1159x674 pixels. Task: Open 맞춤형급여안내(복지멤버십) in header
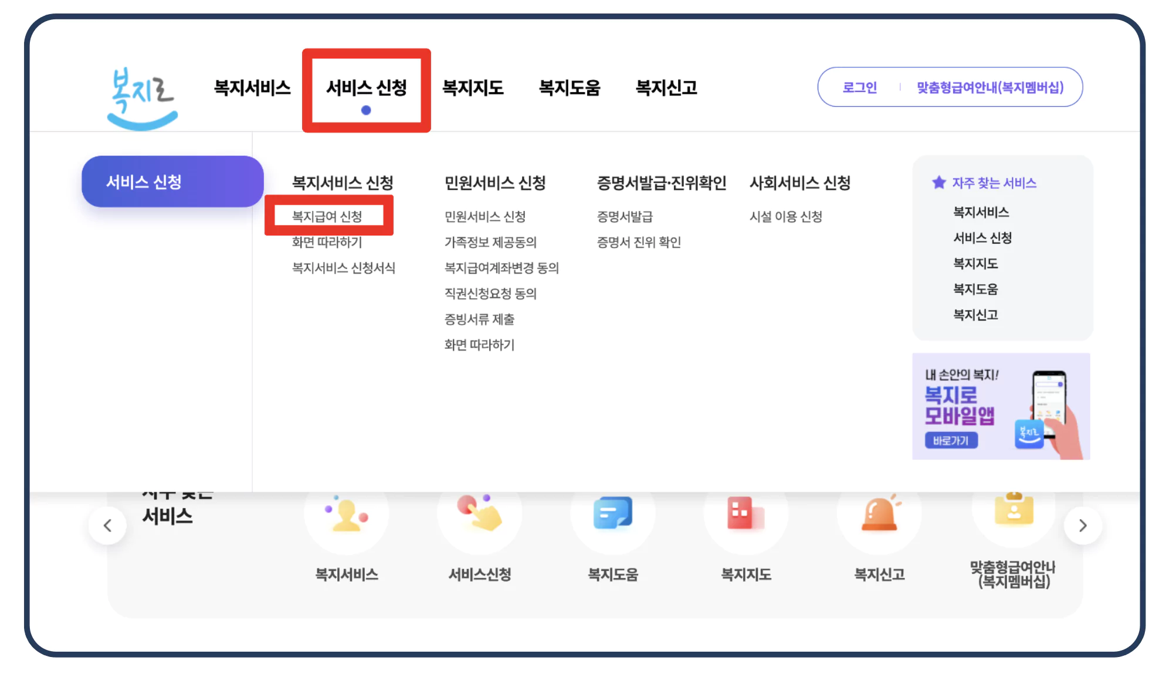coord(990,87)
